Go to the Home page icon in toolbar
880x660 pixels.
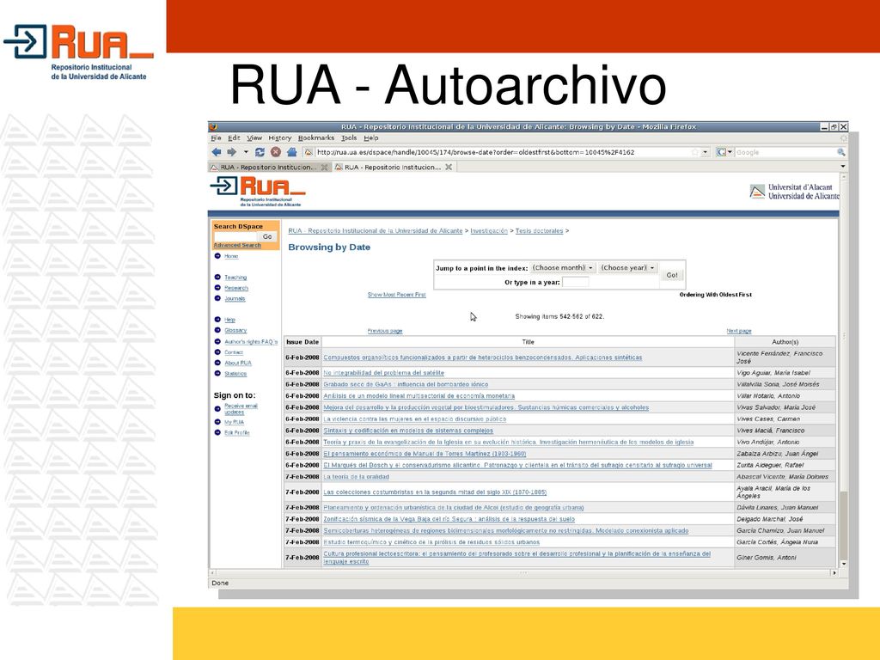click(x=292, y=152)
